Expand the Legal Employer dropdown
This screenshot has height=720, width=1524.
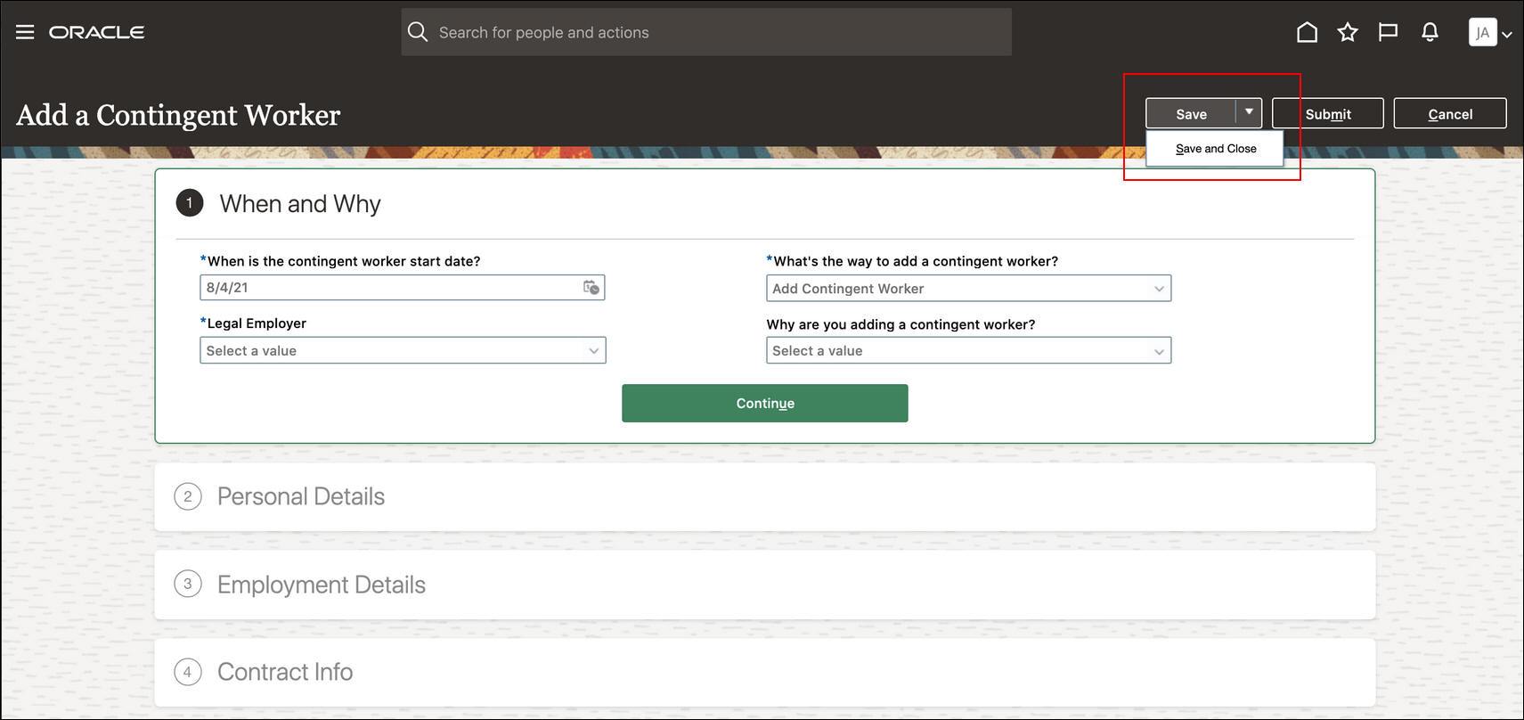(x=593, y=351)
